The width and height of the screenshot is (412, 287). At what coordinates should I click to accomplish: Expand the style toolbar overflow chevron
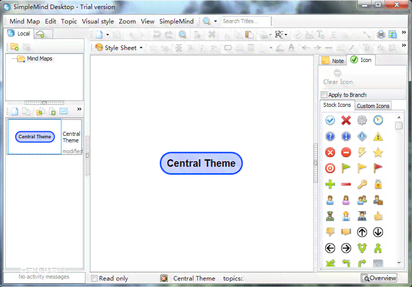click(404, 45)
